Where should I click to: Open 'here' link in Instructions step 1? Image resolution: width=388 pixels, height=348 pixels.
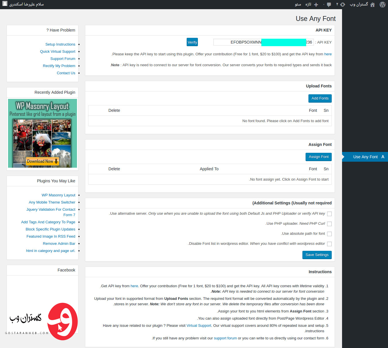(134, 286)
